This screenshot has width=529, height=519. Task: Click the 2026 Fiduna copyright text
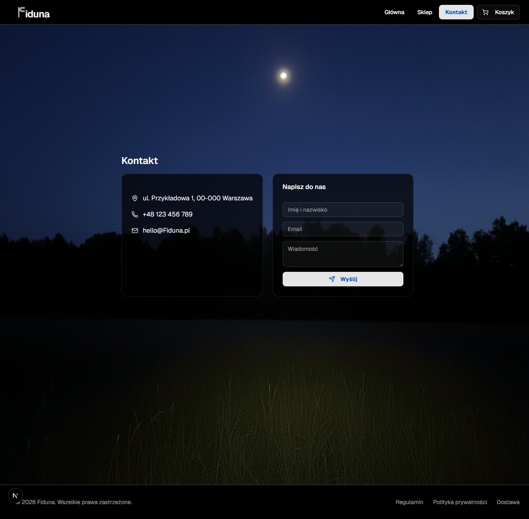click(x=74, y=502)
